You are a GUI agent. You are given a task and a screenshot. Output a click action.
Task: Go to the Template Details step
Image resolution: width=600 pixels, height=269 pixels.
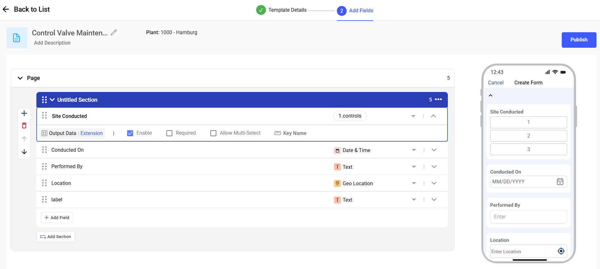281,10
